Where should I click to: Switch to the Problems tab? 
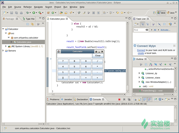click(x=53, y=99)
